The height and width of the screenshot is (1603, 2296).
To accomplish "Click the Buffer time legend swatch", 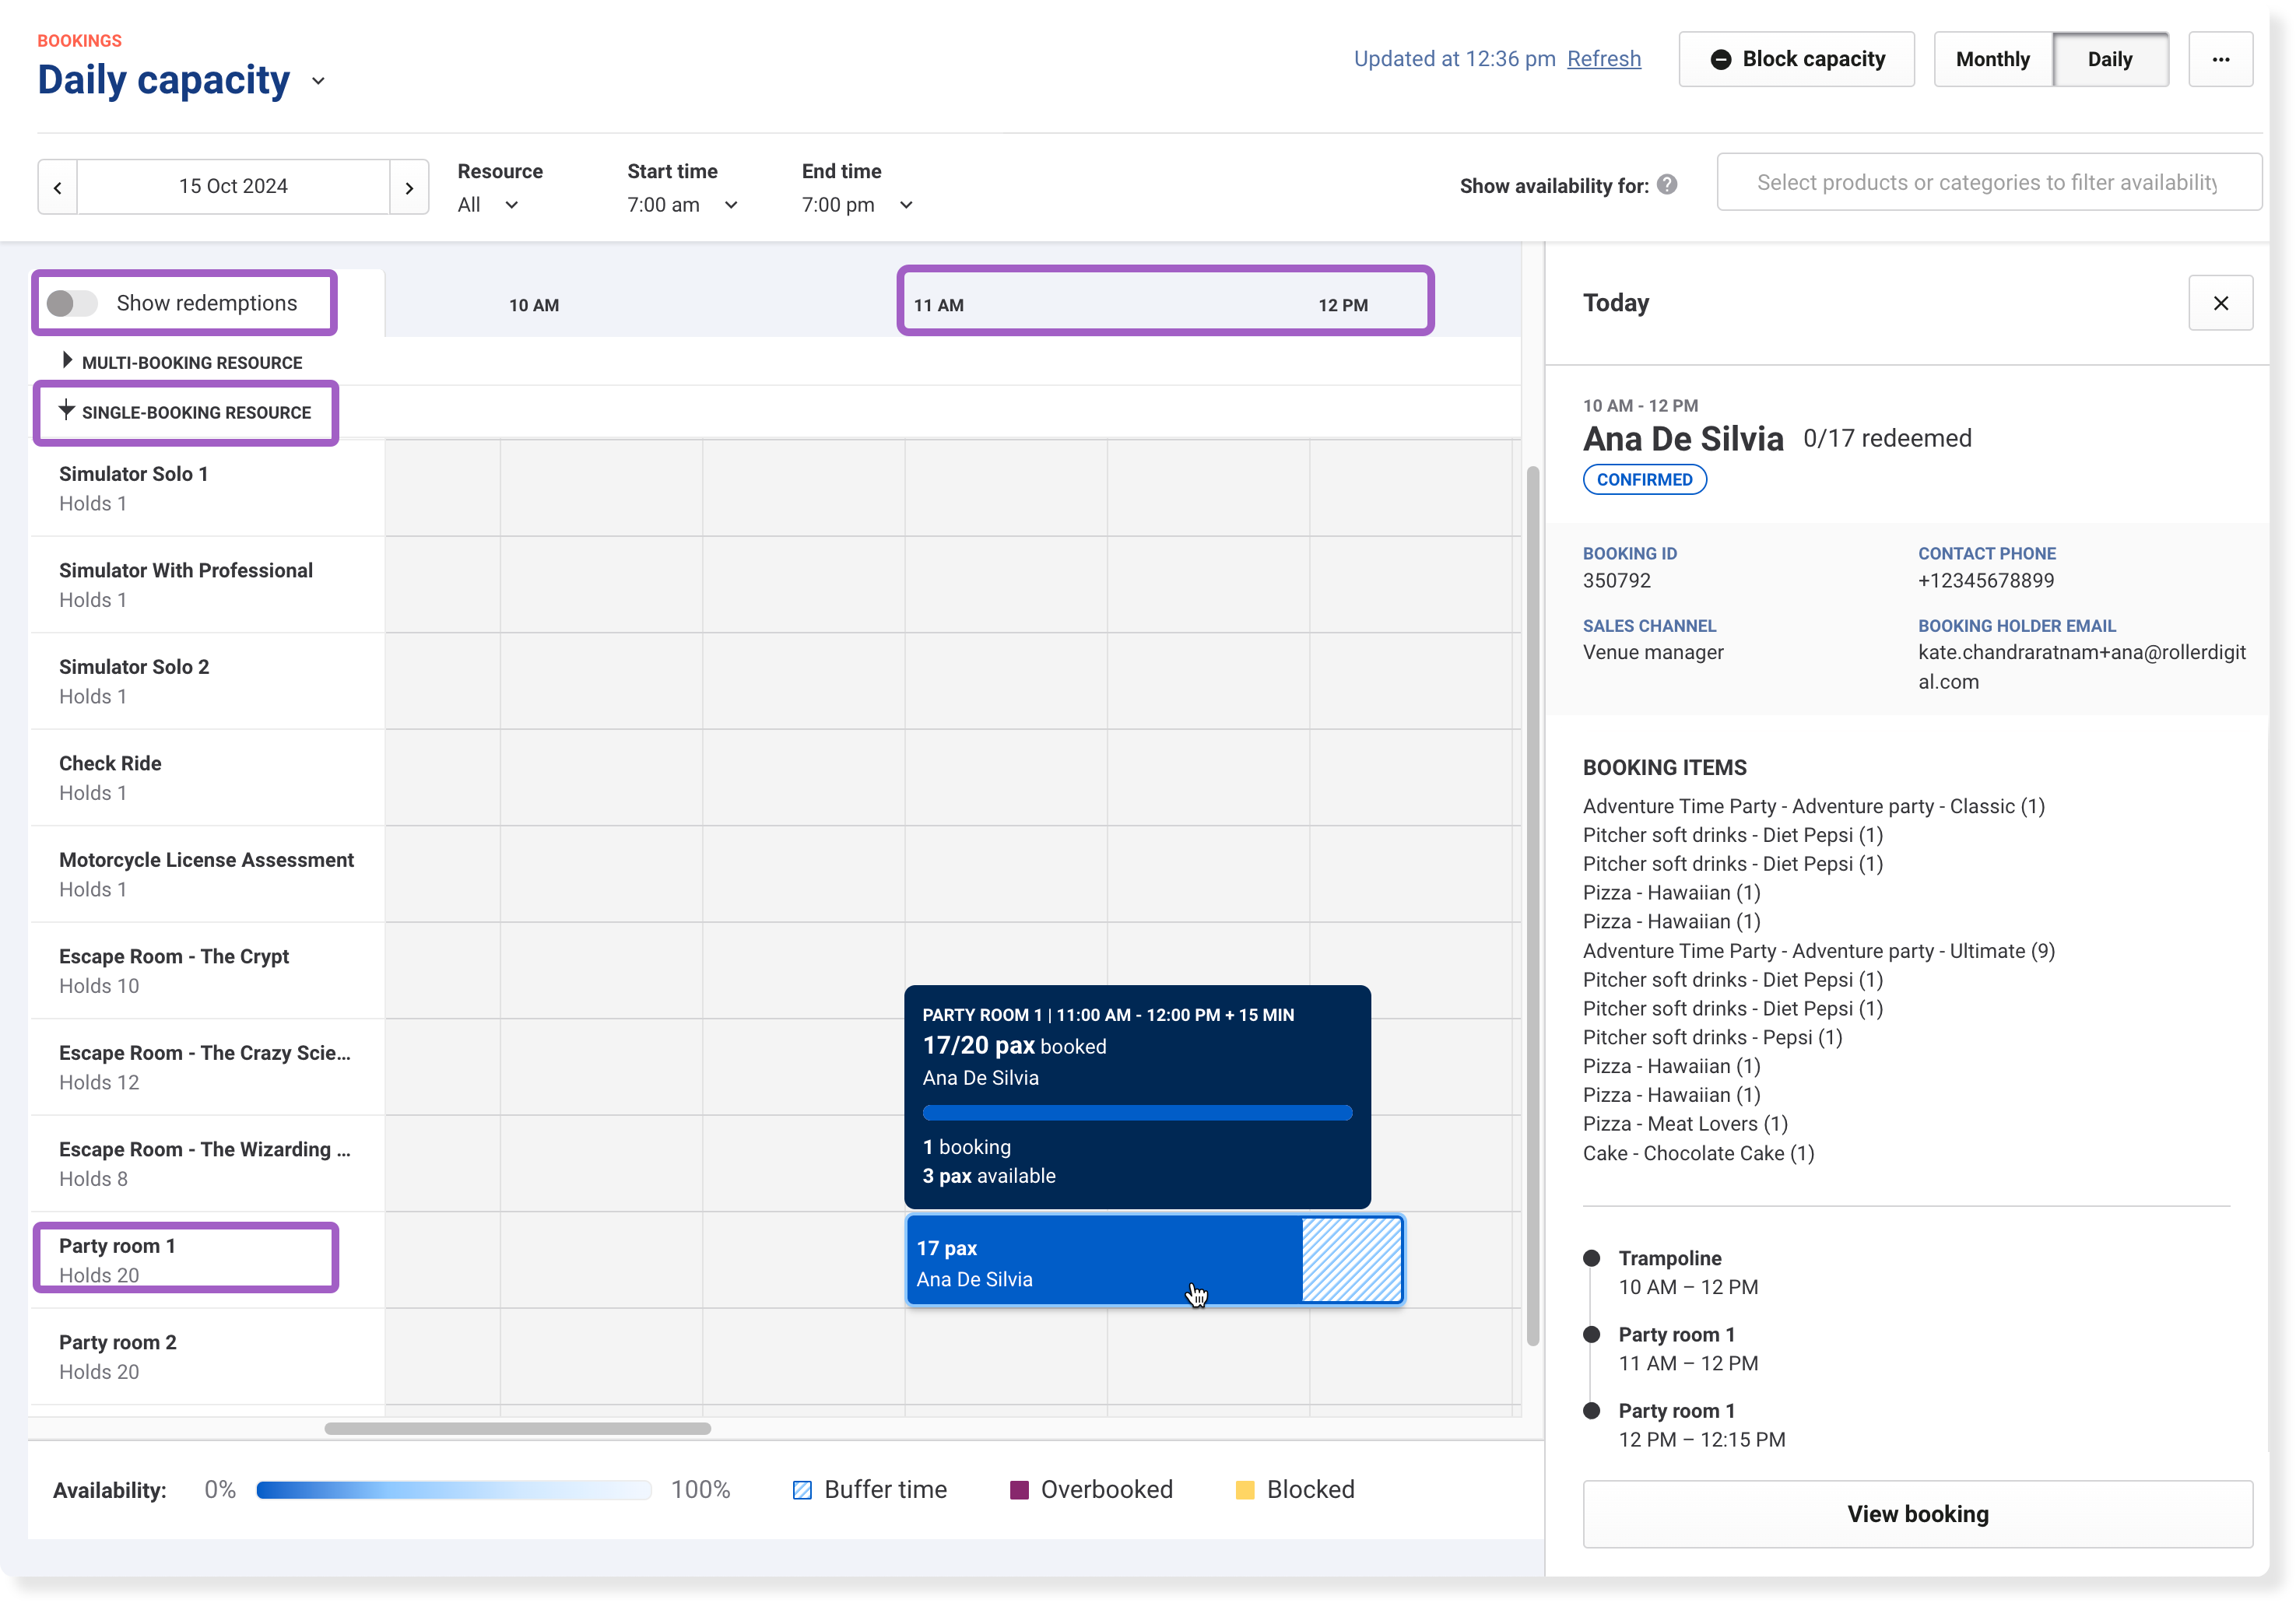I will [802, 1490].
